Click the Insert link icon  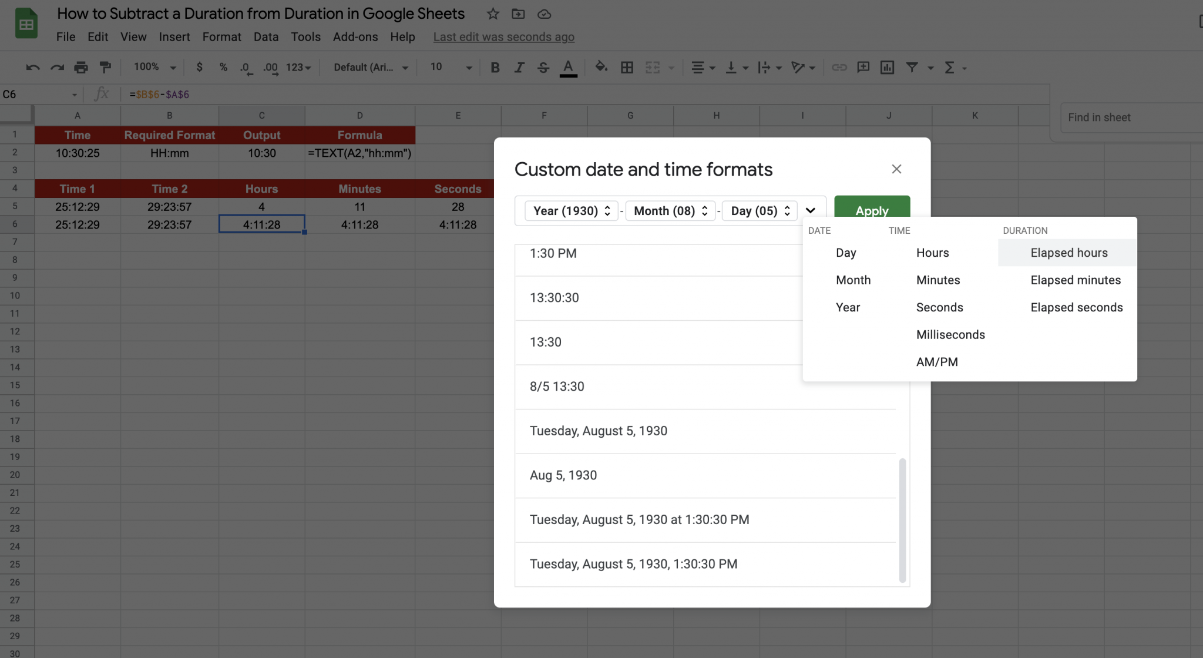tap(839, 67)
